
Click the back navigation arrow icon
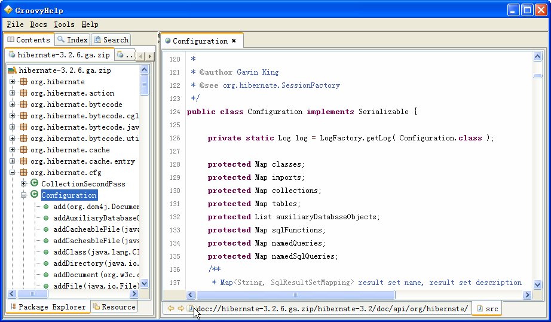click(x=171, y=308)
